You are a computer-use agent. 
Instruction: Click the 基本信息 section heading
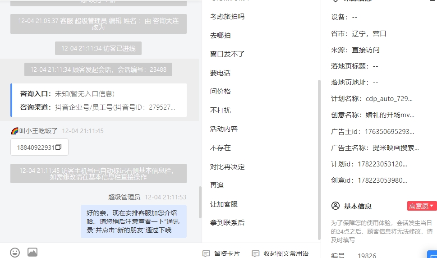tap(358, 206)
